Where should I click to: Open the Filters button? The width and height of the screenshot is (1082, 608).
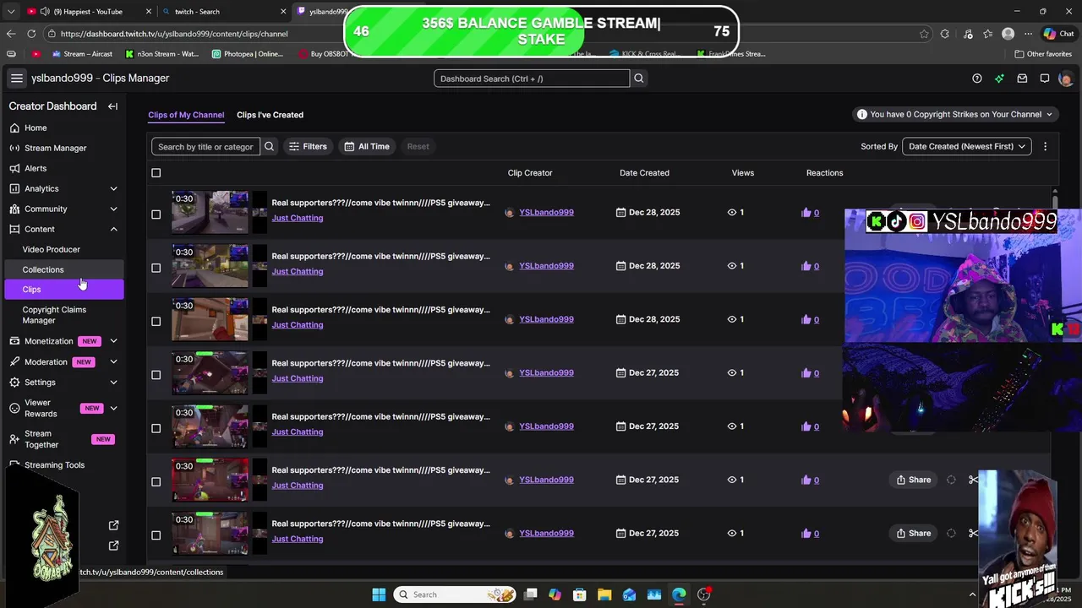click(x=308, y=146)
